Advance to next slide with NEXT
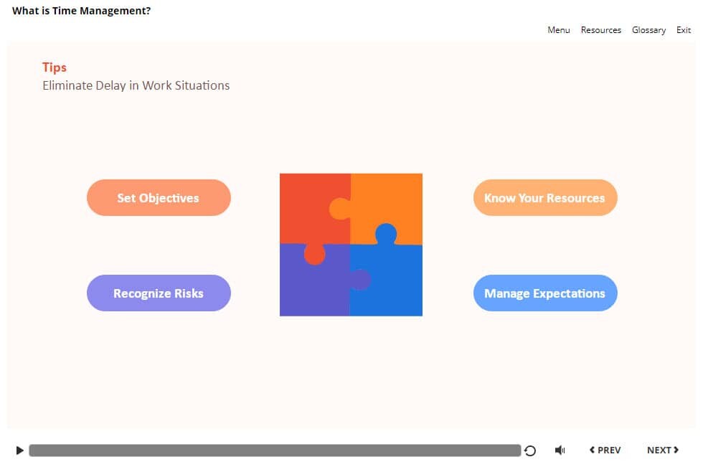The width and height of the screenshot is (703, 472). 662,450
